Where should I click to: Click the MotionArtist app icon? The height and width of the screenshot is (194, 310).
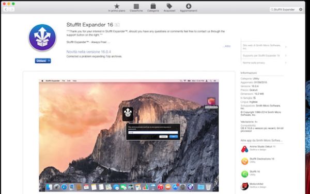click(x=244, y=186)
